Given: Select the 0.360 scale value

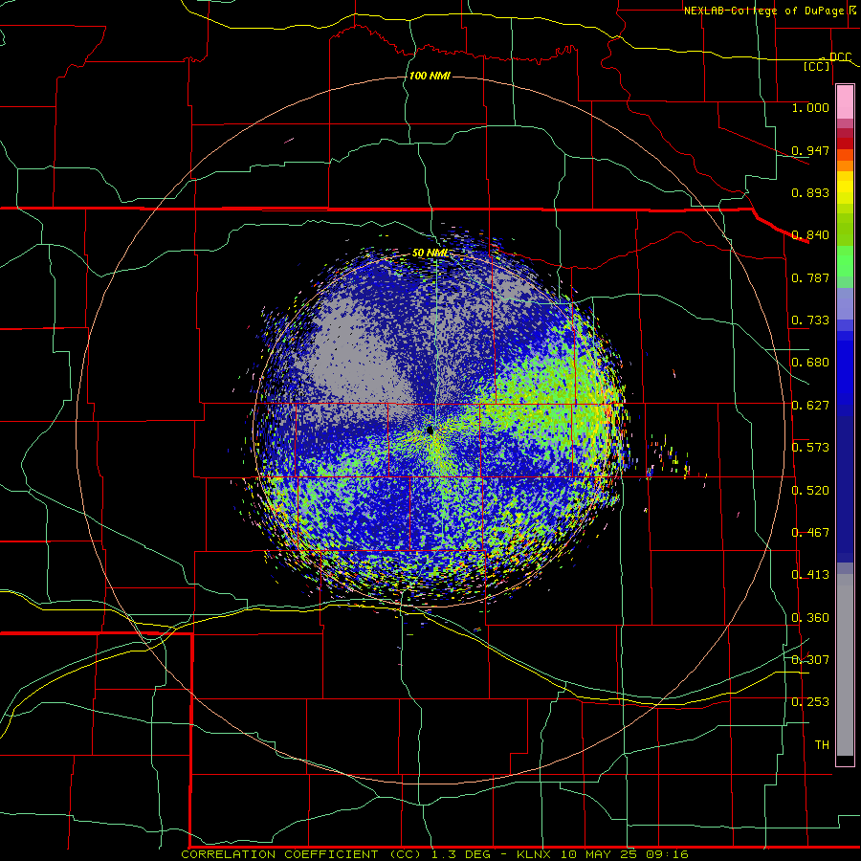Looking at the screenshot, I should 810,618.
